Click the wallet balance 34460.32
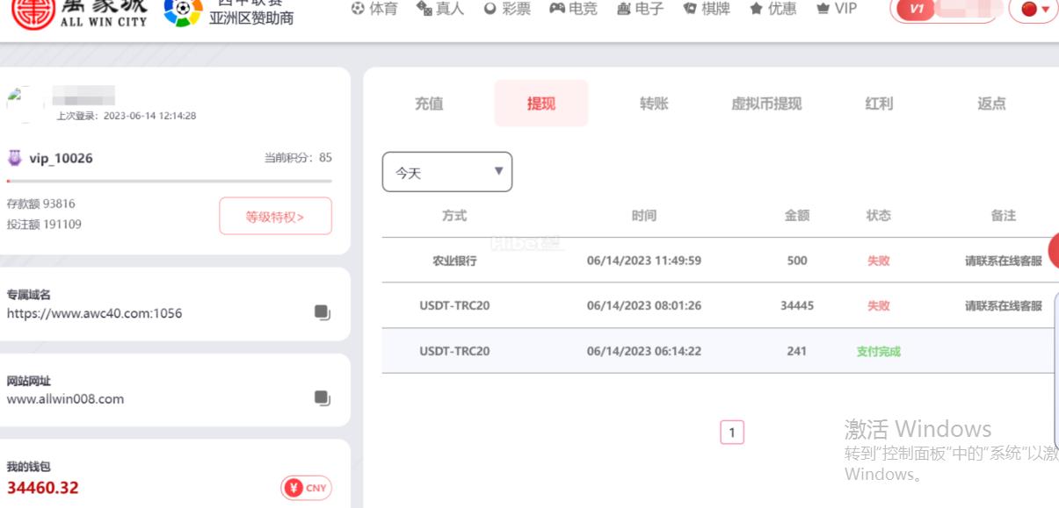This screenshot has width=1059, height=508. 42,488
